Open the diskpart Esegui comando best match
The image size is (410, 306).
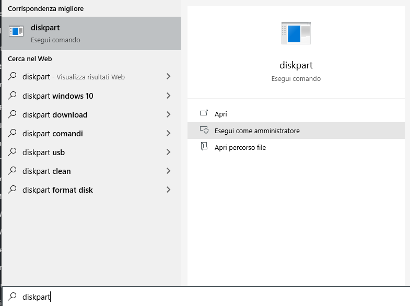point(91,33)
